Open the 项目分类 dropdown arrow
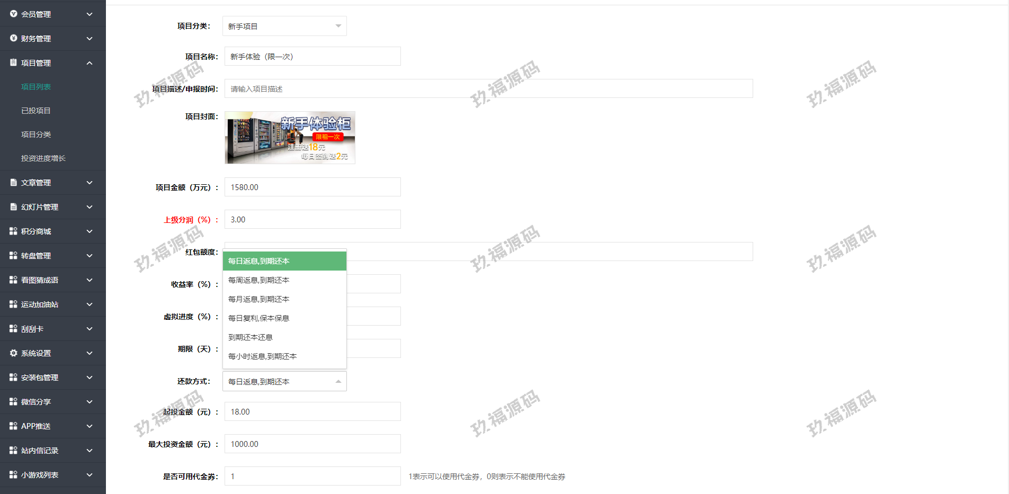1009x494 pixels. [x=338, y=26]
